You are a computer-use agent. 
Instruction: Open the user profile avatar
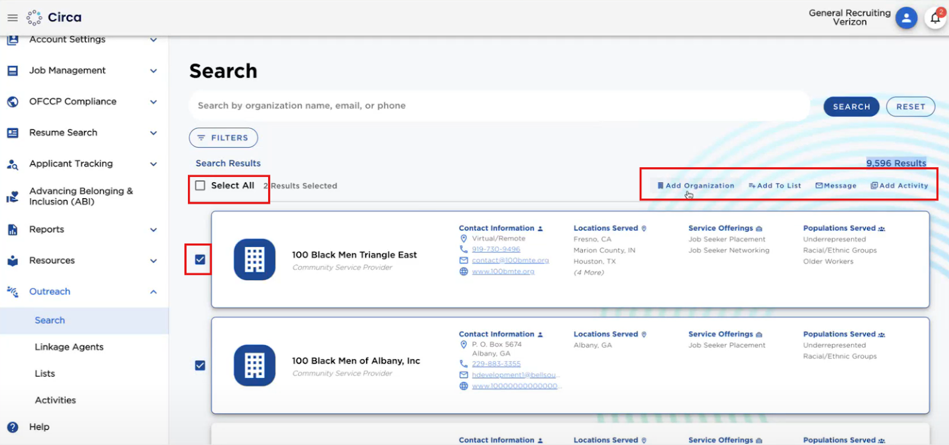[906, 18]
